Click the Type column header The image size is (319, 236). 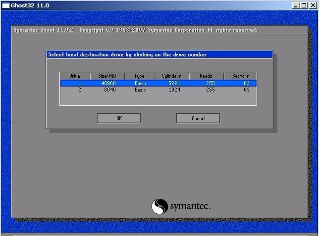139,76
